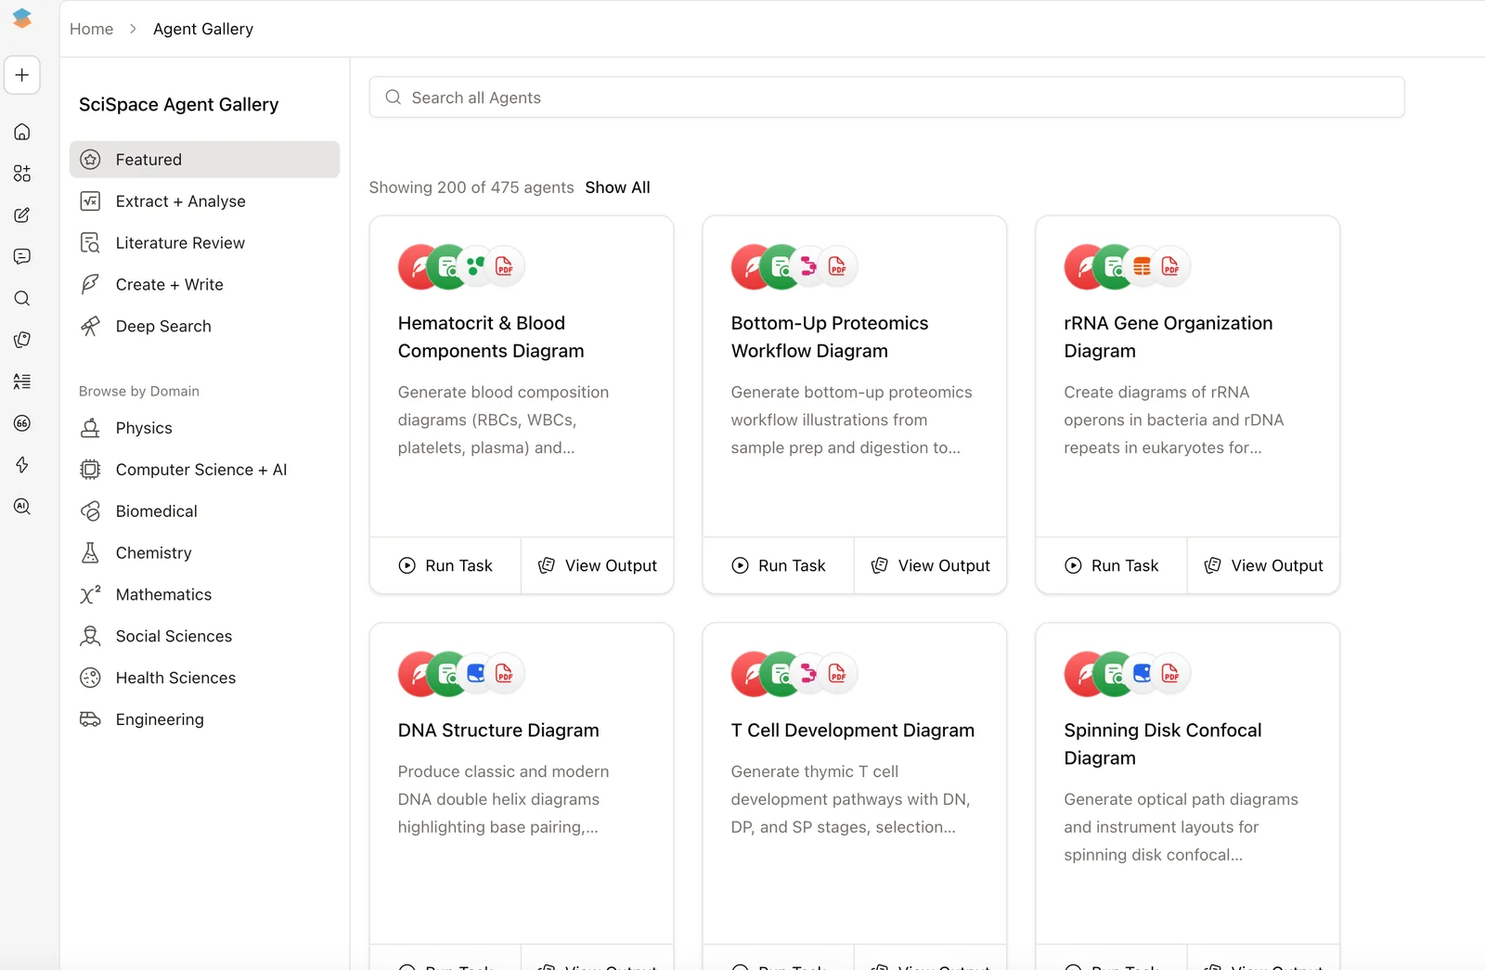Image resolution: width=1485 pixels, height=970 pixels.
Task: Open the new item plus button
Action: [21, 75]
